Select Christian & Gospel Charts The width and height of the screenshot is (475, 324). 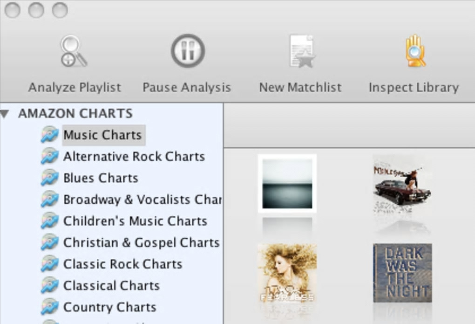[141, 243]
